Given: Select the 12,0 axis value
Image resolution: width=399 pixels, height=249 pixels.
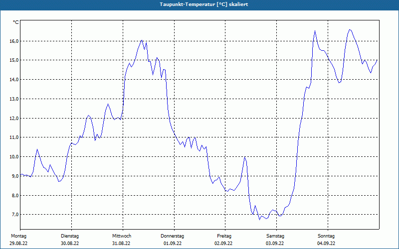Looking at the screenshot, I should click(14, 118).
